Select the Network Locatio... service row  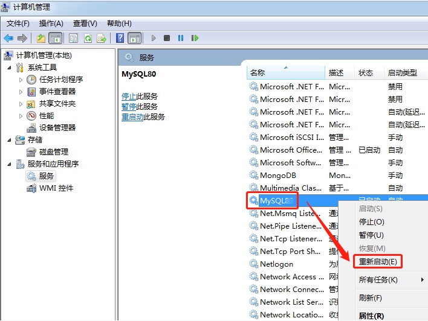point(293,315)
